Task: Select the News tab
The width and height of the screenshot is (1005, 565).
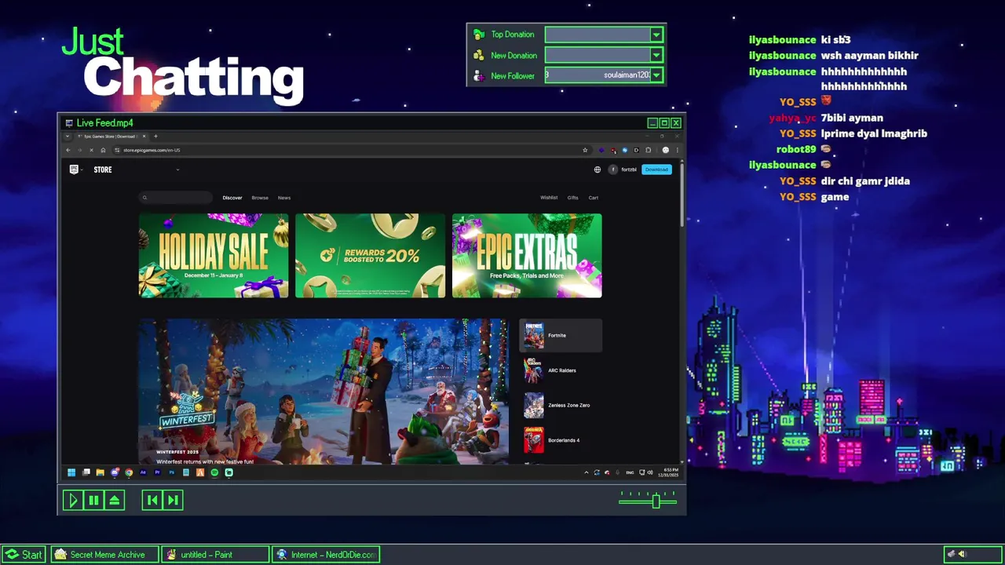Action: pos(284,198)
